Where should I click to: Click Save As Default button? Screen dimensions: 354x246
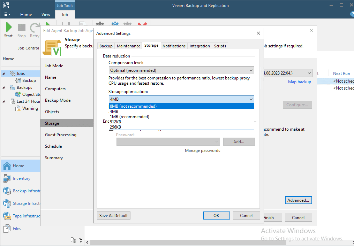pos(114,216)
